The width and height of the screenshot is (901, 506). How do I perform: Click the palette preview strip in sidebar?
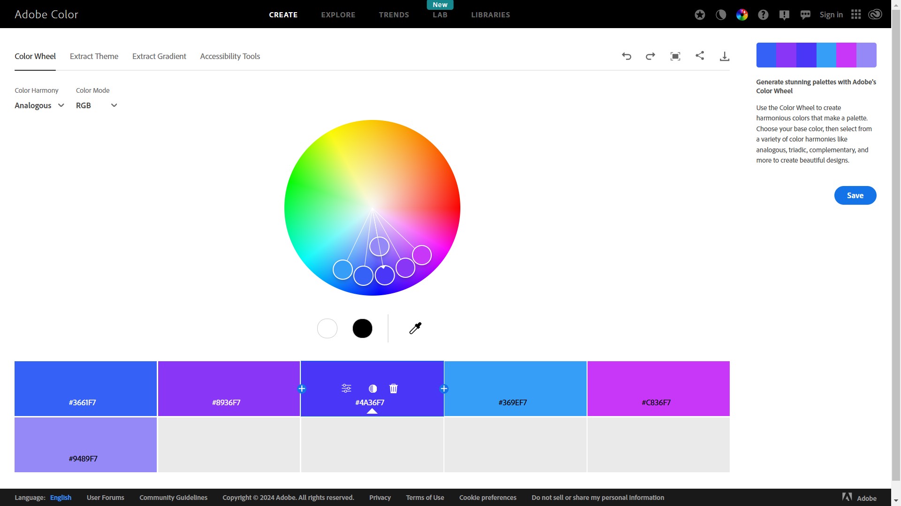point(816,55)
